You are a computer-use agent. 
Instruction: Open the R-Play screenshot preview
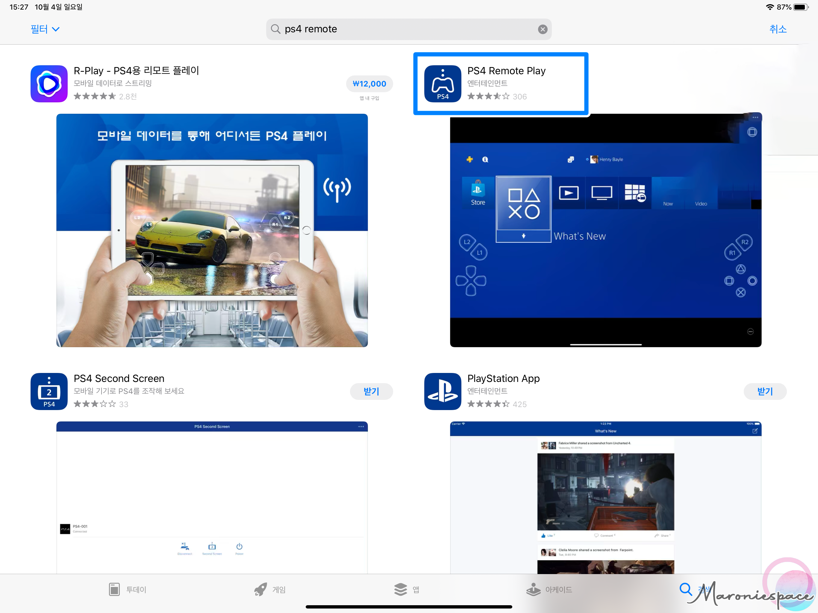click(212, 230)
